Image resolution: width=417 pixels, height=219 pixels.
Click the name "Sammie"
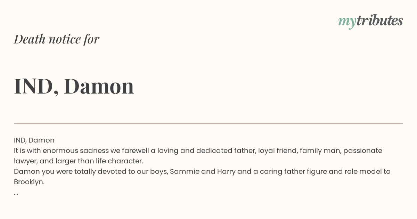click(x=184, y=171)
